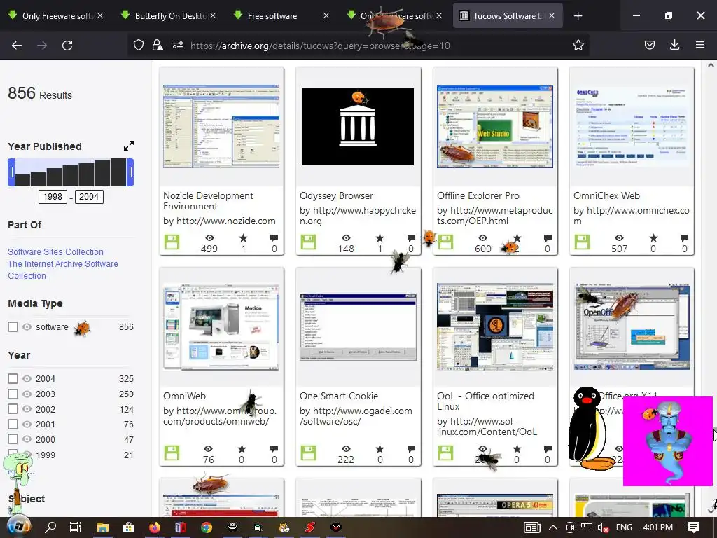Click software floppy icon on OmniChex Web card
The width and height of the screenshot is (717, 538).
tap(582, 242)
